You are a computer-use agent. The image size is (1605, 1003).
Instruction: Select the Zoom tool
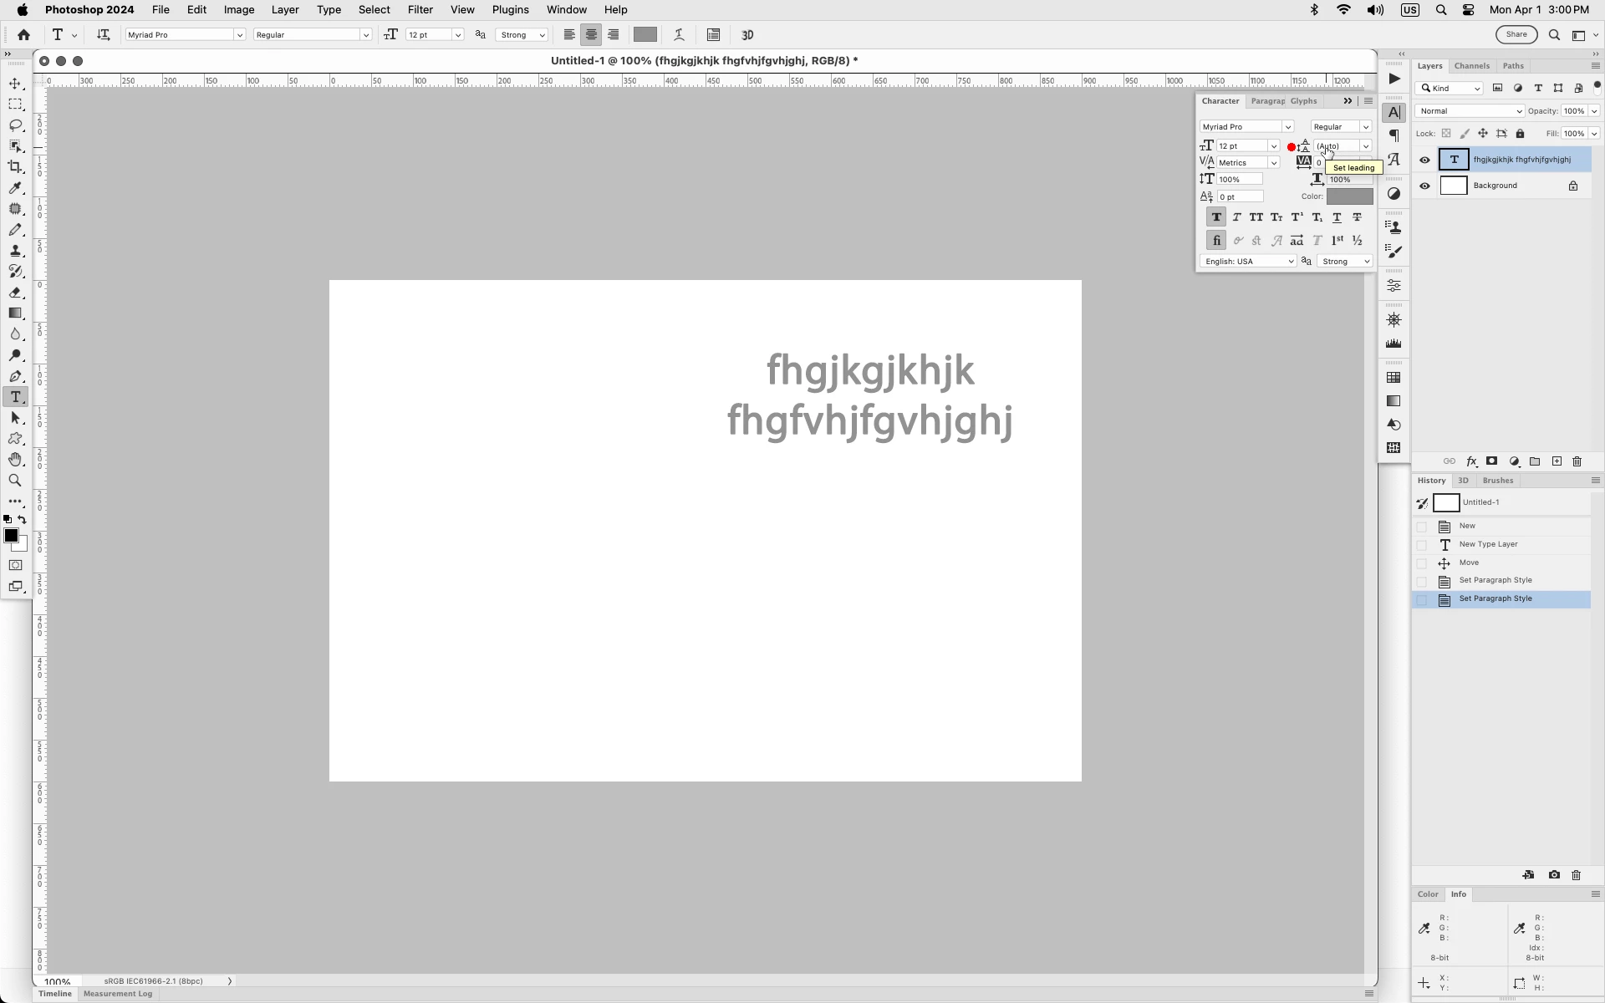[x=15, y=481]
